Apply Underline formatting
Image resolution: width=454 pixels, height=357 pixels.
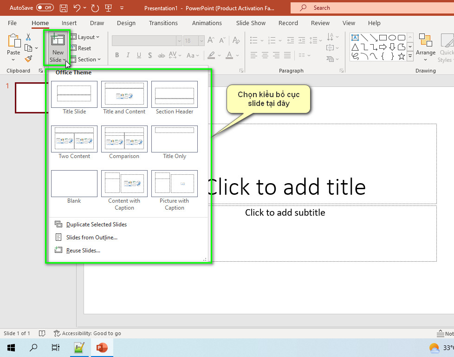[x=139, y=55]
